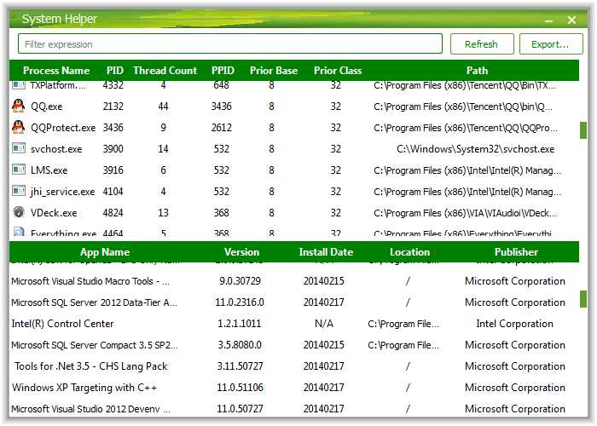Select the svchost.exe process name

click(x=56, y=149)
